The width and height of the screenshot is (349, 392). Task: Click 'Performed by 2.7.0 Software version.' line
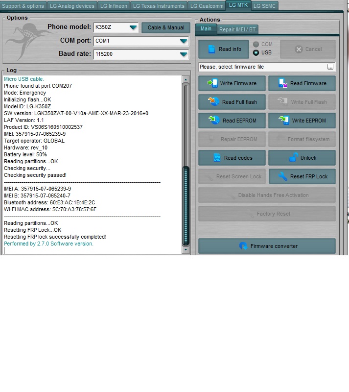click(x=49, y=244)
